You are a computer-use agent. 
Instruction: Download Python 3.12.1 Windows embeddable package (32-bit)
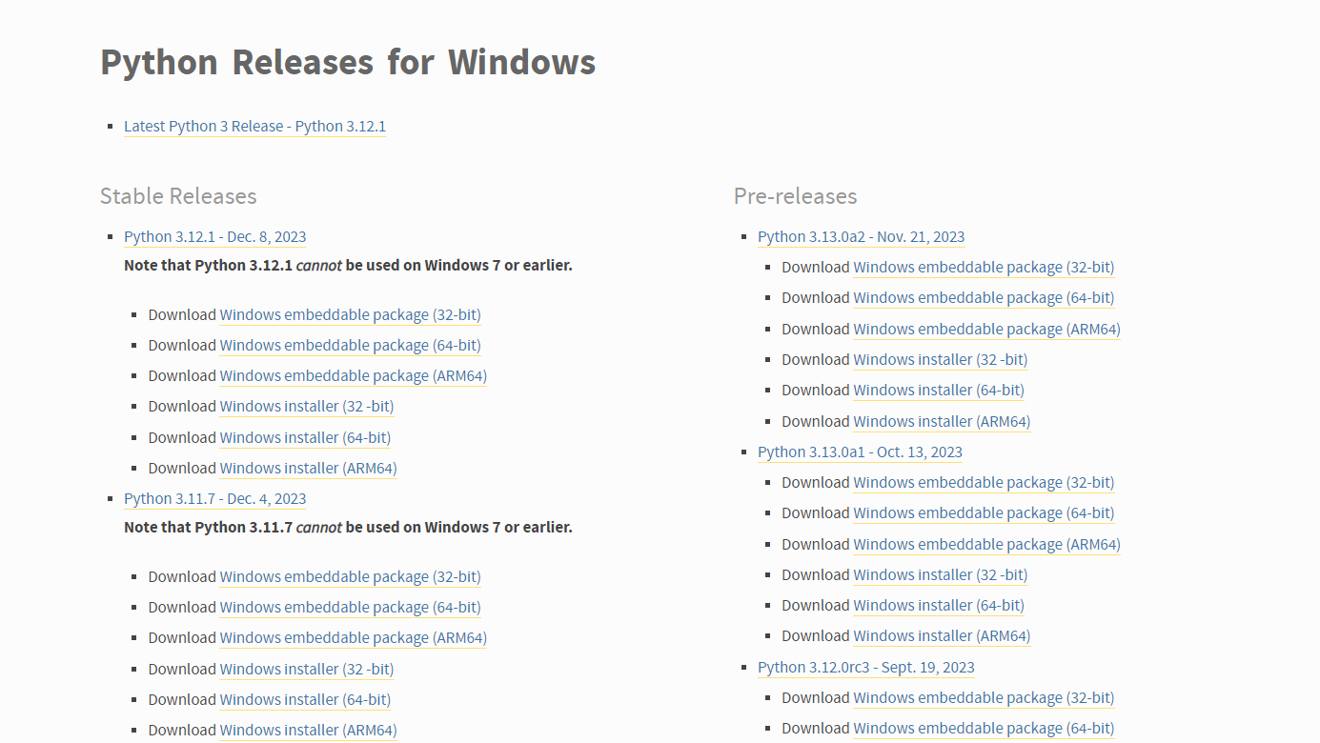tap(350, 315)
